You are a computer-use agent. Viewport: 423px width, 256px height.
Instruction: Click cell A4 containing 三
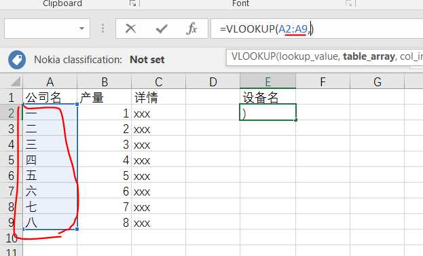point(50,144)
